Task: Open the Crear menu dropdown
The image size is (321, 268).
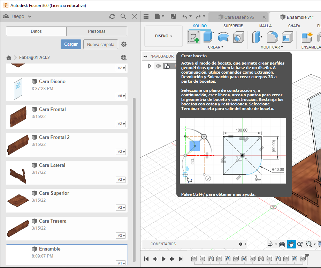Action: [x=216, y=47]
